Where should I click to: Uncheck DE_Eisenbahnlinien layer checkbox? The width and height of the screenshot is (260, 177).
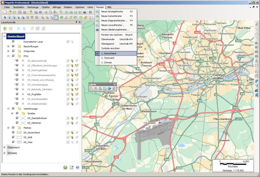pyautogui.click(x=17, y=118)
